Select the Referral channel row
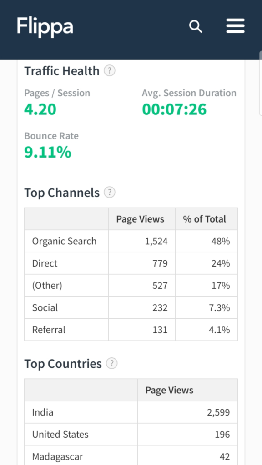Viewport: 262px width, 465px height. [x=131, y=330]
